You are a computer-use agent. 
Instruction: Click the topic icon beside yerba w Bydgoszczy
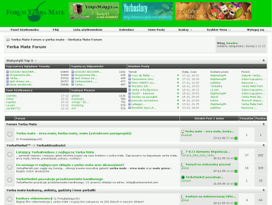[129, 89]
